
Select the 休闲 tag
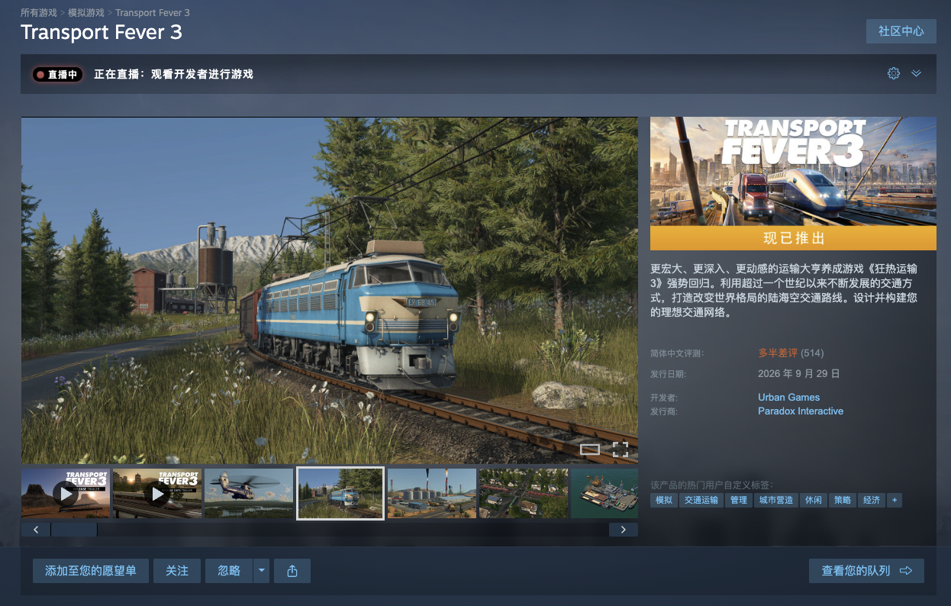pyautogui.click(x=814, y=500)
